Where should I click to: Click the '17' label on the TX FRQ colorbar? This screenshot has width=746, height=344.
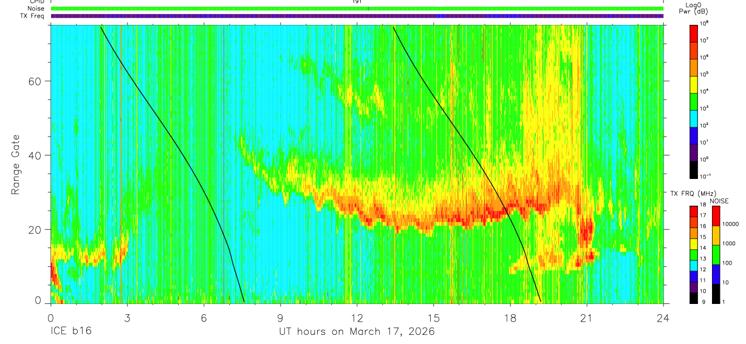coord(703,215)
